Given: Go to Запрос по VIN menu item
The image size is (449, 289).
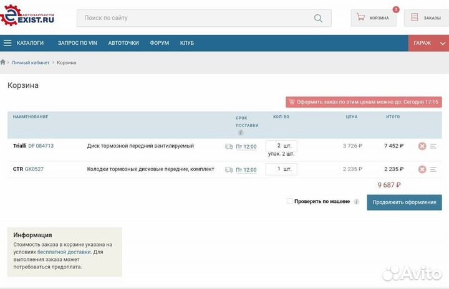Looking at the screenshot, I should pos(77,43).
